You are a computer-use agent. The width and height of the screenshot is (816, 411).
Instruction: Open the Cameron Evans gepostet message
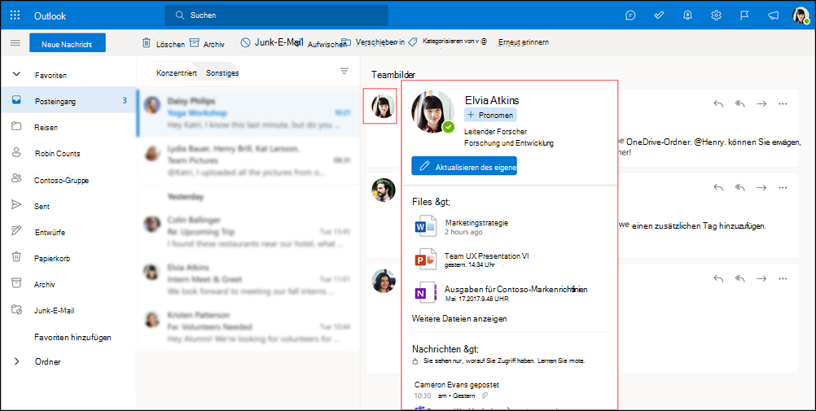[457, 385]
